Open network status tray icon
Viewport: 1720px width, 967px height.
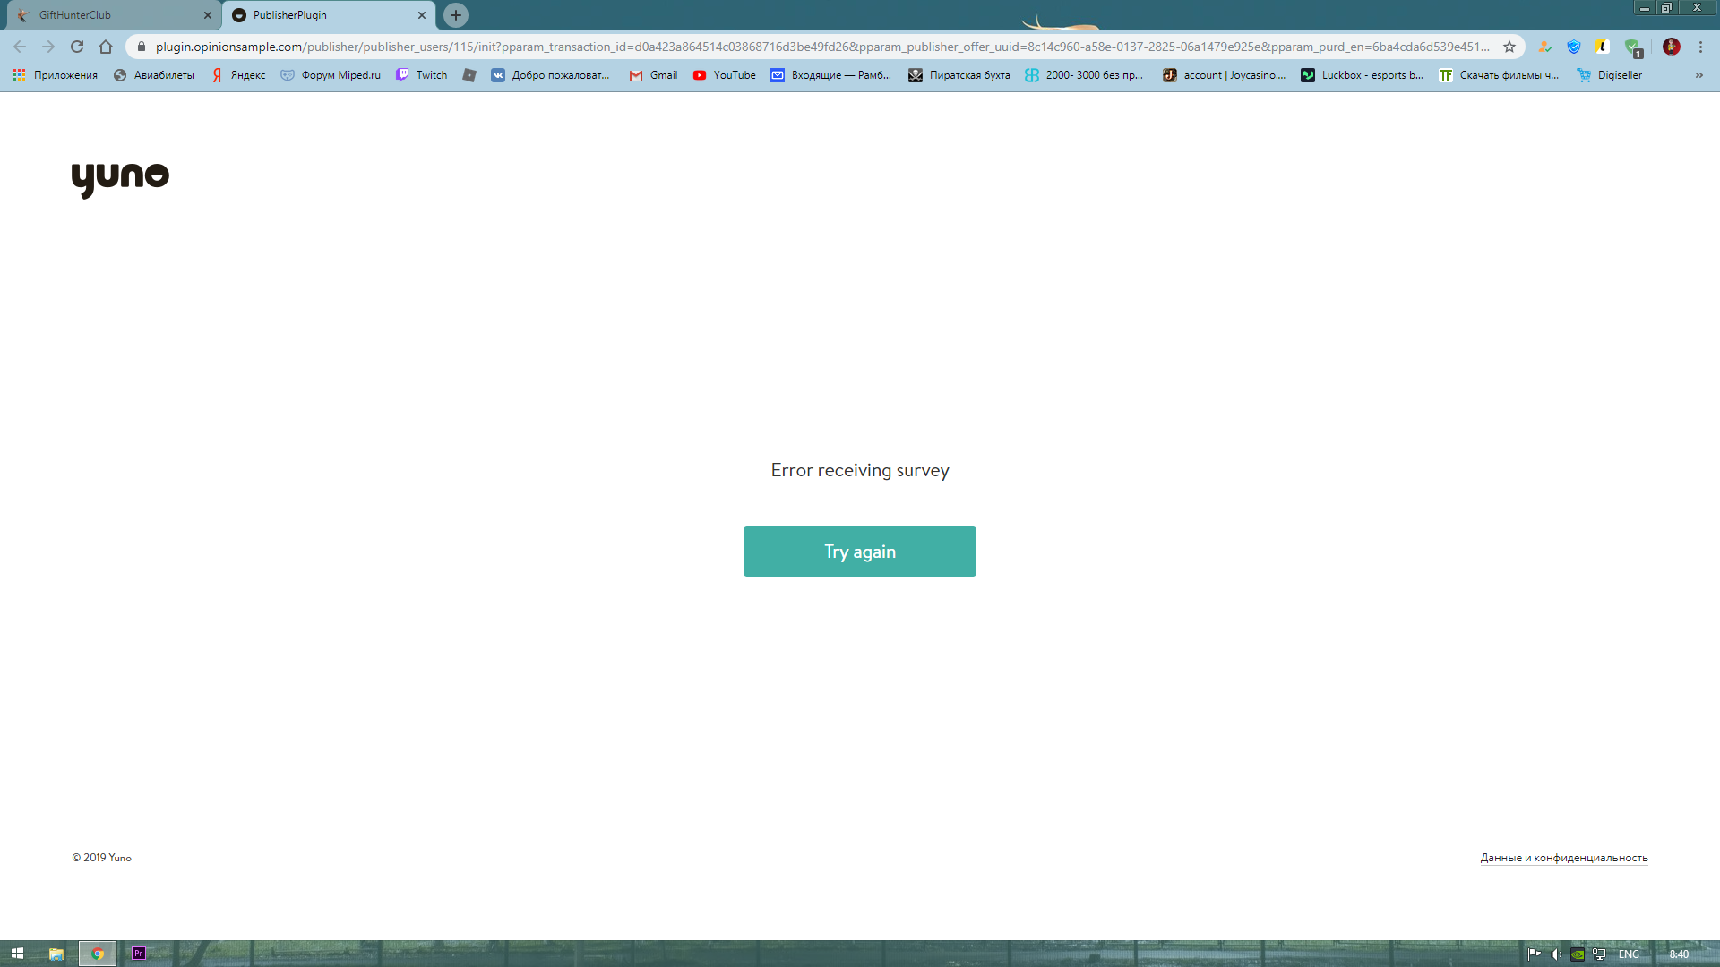tap(1599, 954)
